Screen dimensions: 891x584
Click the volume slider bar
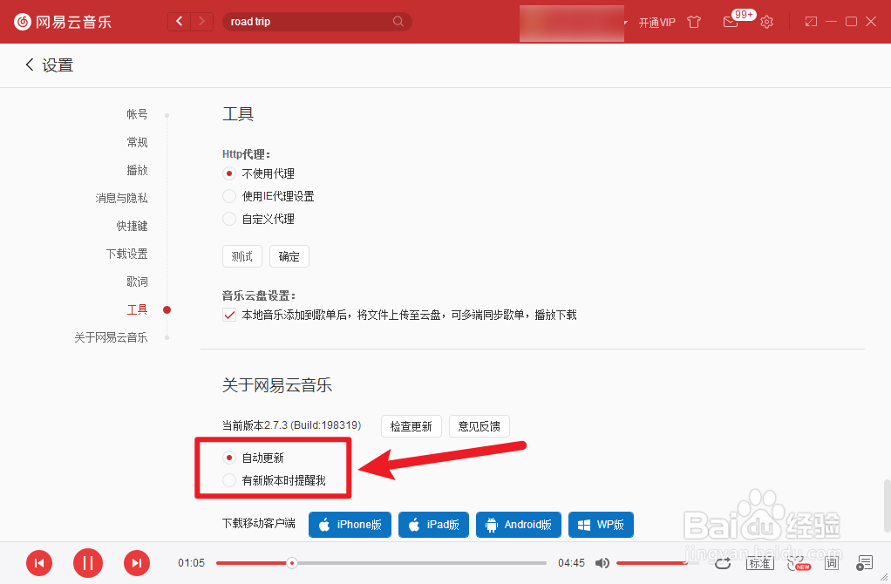click(x=657, y=563)
